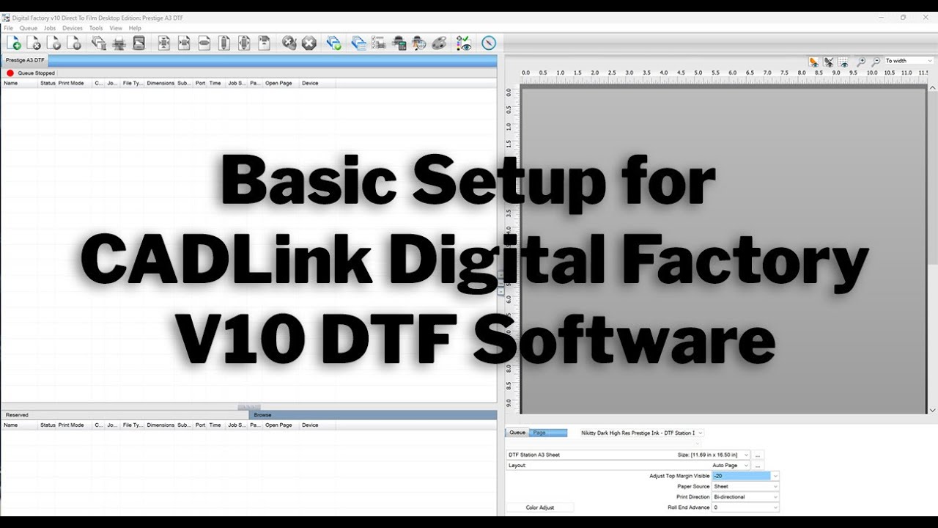The image size is (938, 528).
Task: Open the Adjust Top Margin Visible dropdown
Action: (x=745, y=476)
